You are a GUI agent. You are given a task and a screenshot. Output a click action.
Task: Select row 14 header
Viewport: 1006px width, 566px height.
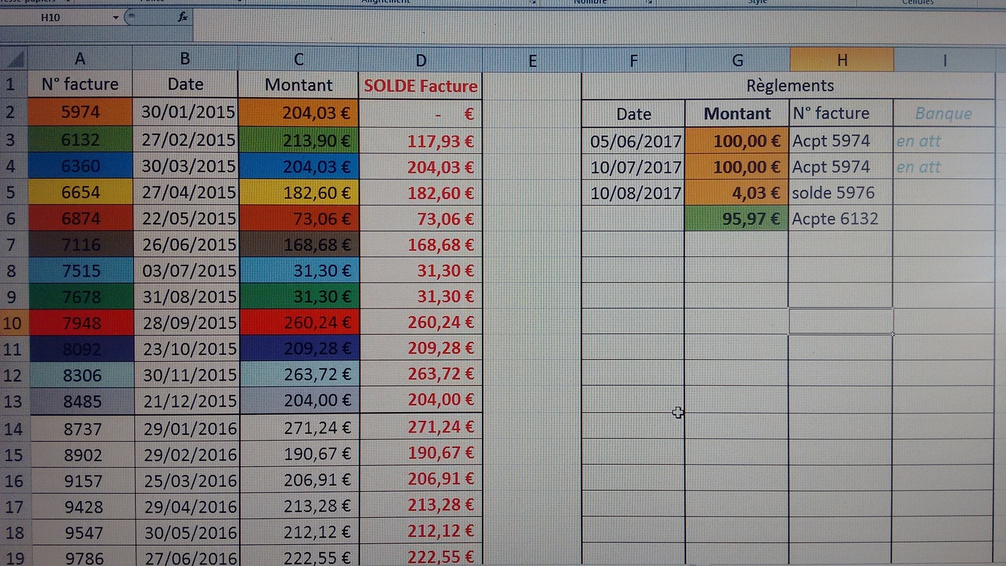pos(13,428)
